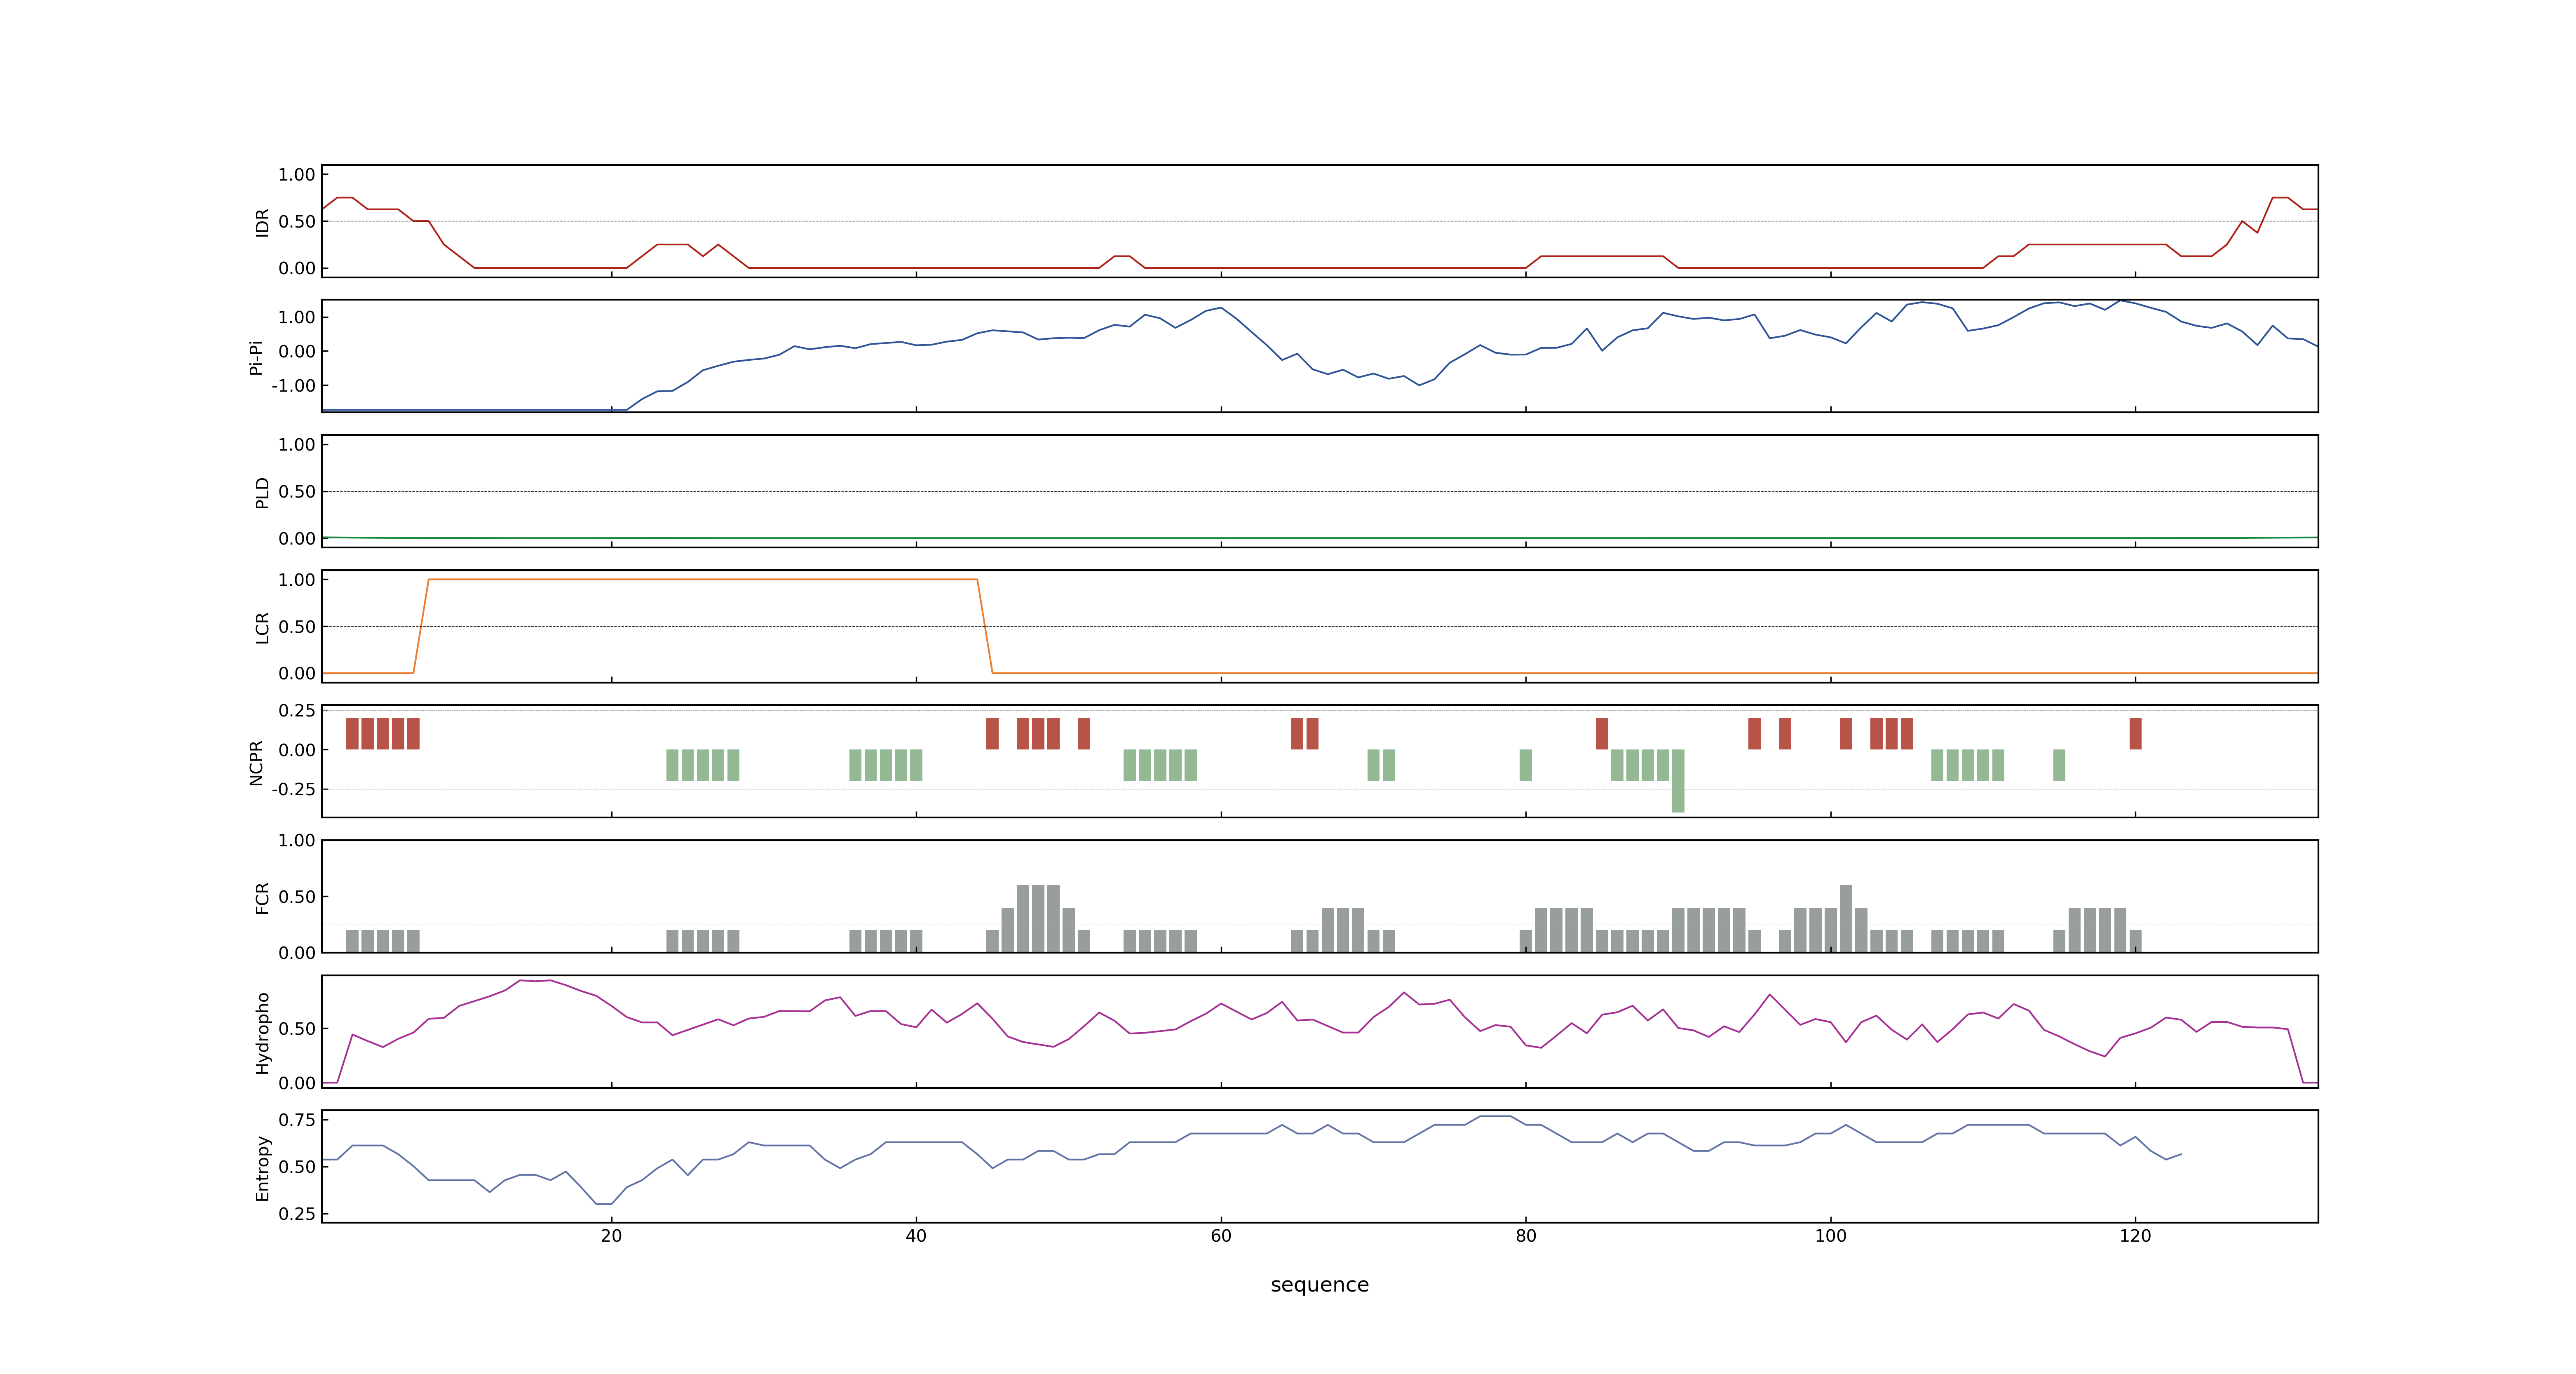This screenshot has height=1374, width=2576.
Task: Click the FCR y-axis label
Action: pos(262,898)
